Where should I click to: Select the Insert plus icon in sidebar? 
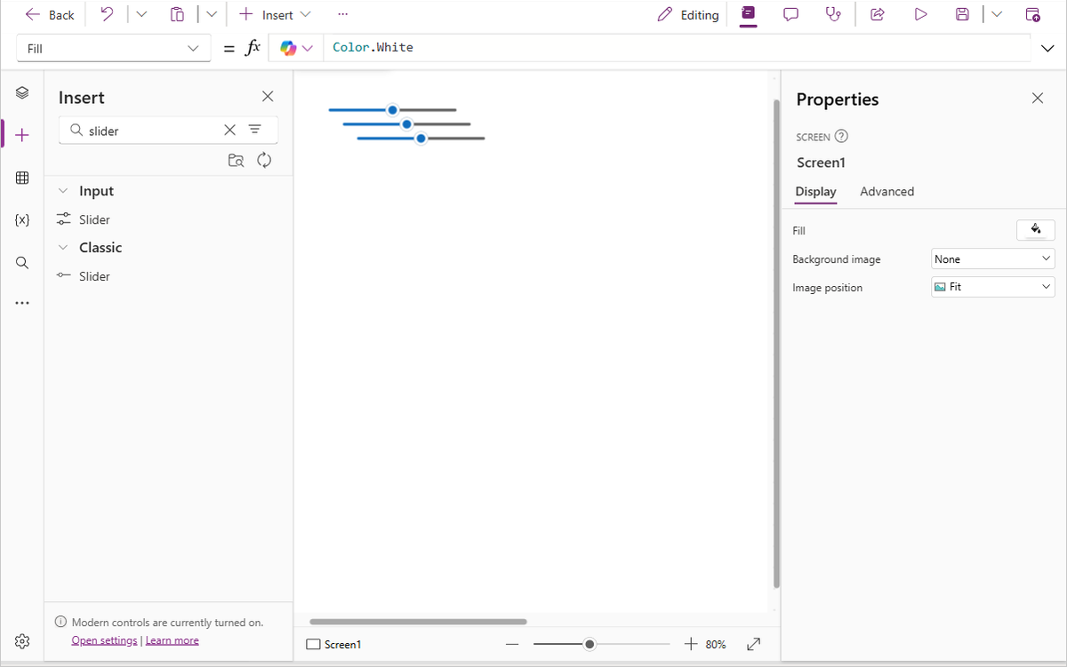(x=23, y=135)
